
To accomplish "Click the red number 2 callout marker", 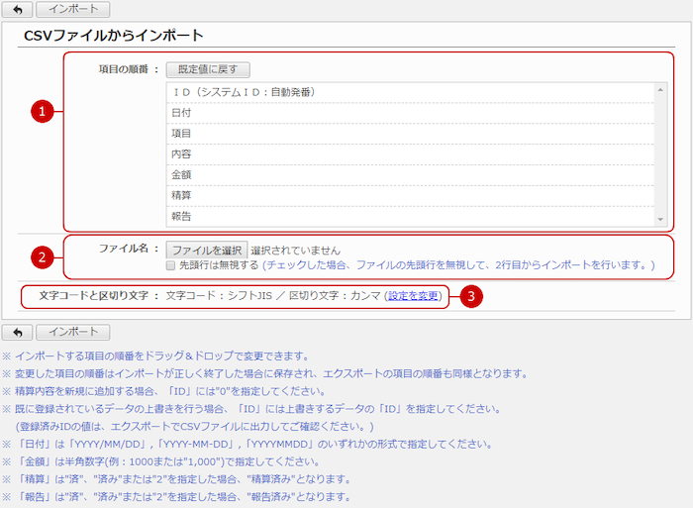I will pyautogui.click(x=40, y=257).
